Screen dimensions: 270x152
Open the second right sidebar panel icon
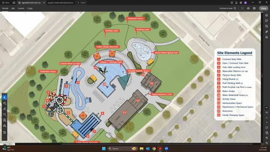(x=267, y=21)
